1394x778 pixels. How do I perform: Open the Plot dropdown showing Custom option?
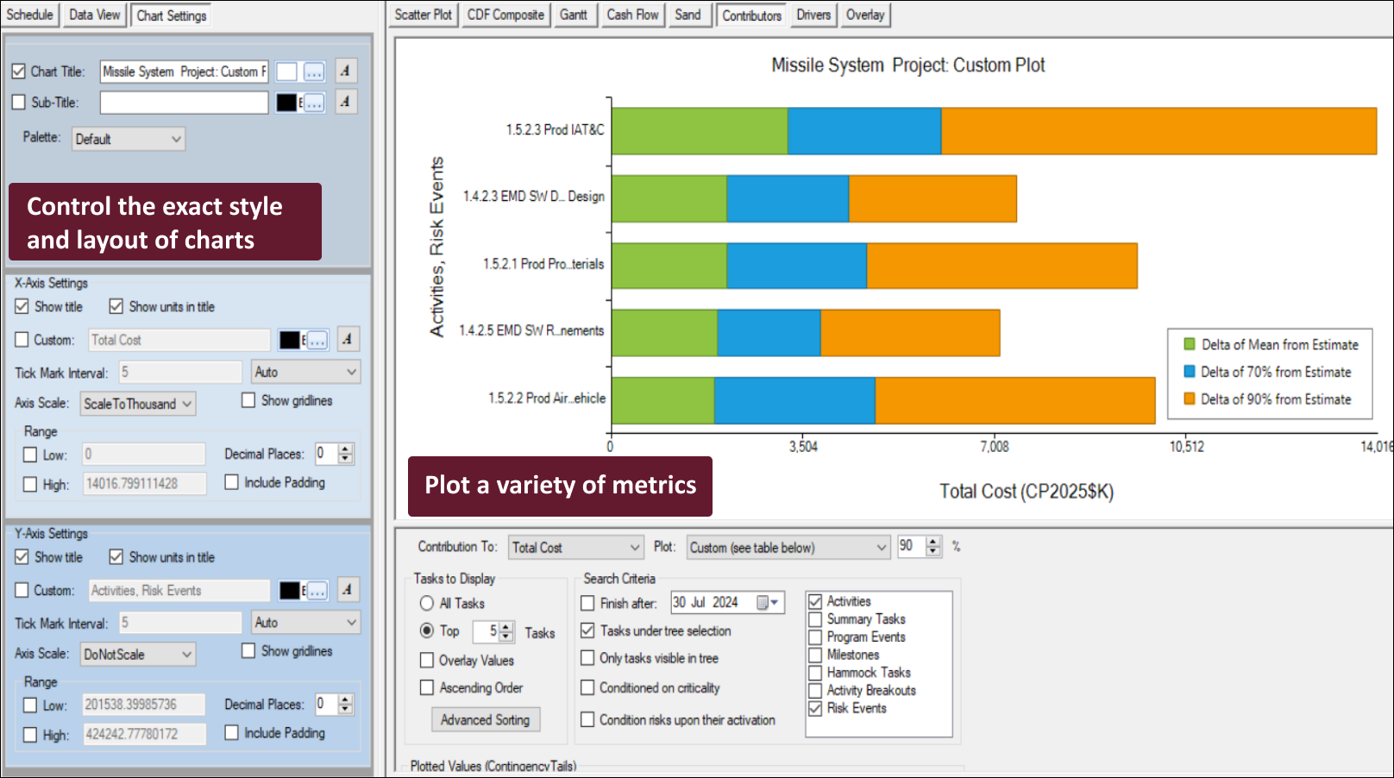(x=787, y=546)
